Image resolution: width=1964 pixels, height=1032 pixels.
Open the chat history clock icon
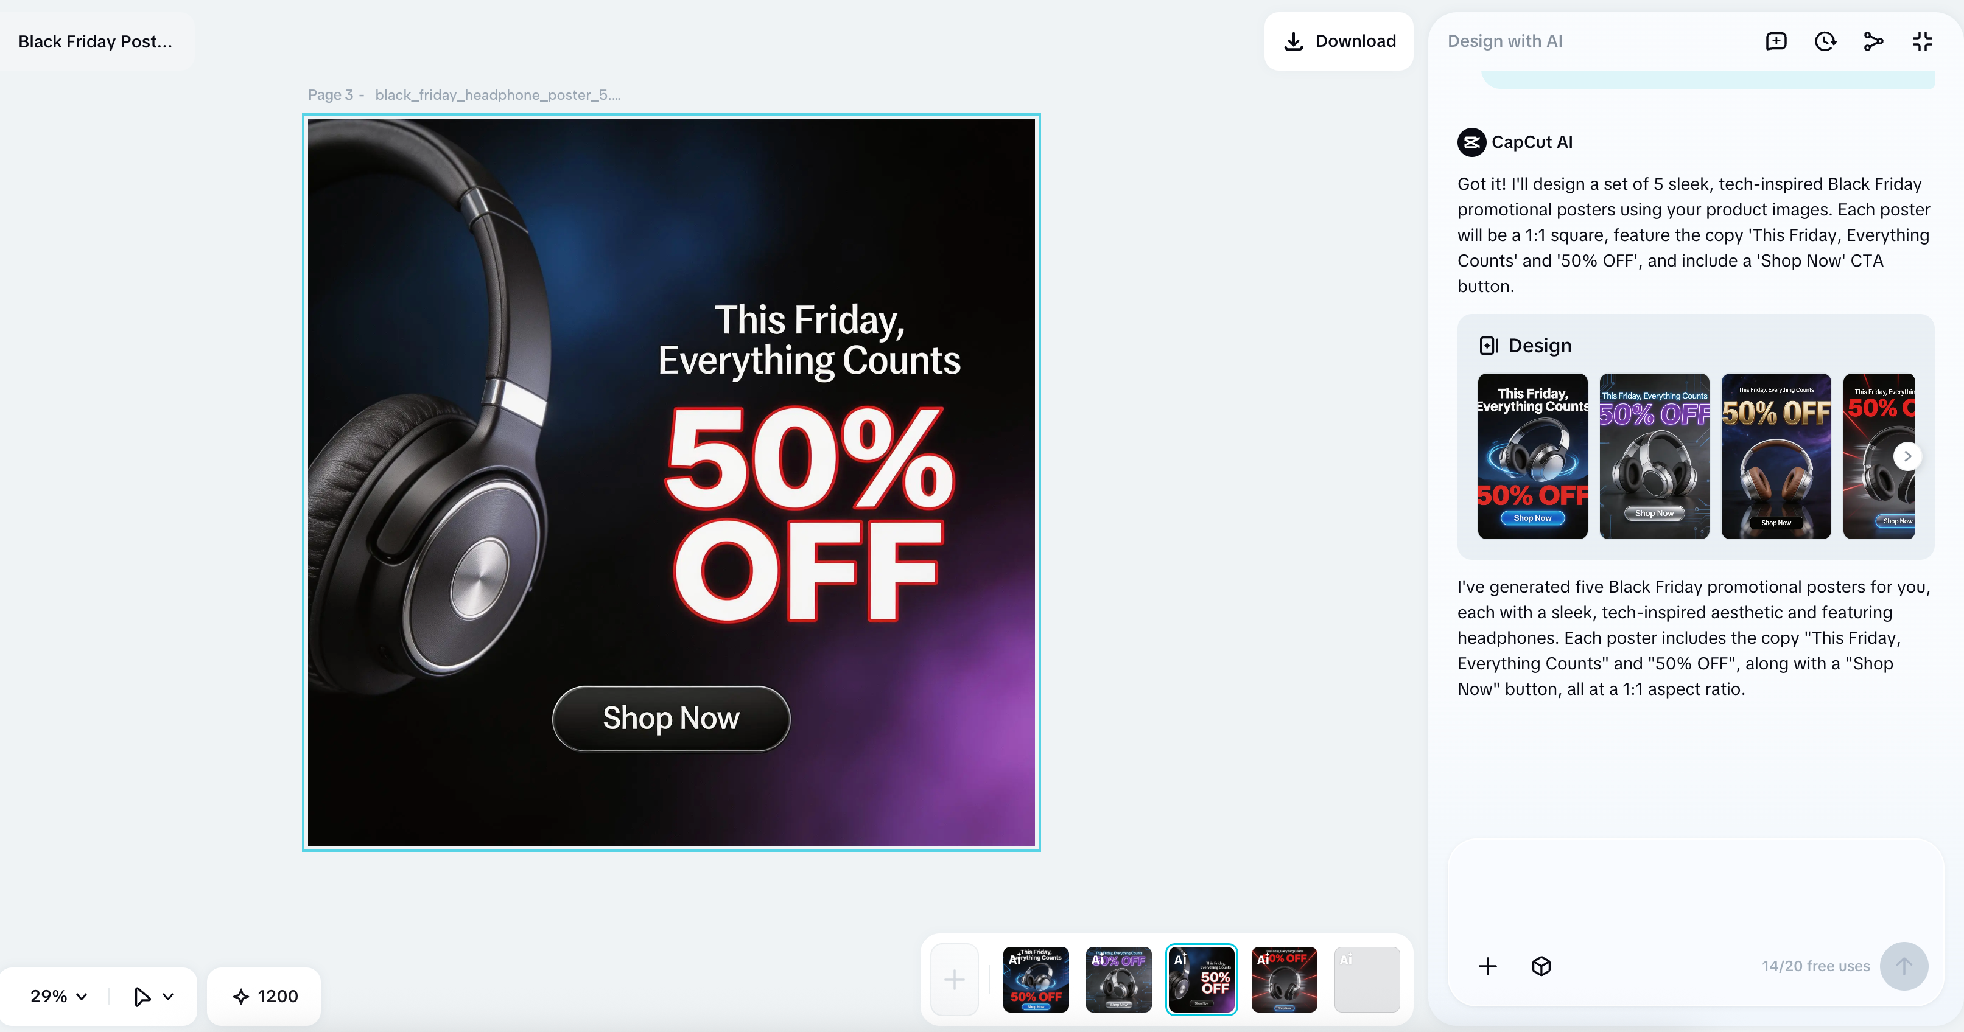[x=1825, y=41]
